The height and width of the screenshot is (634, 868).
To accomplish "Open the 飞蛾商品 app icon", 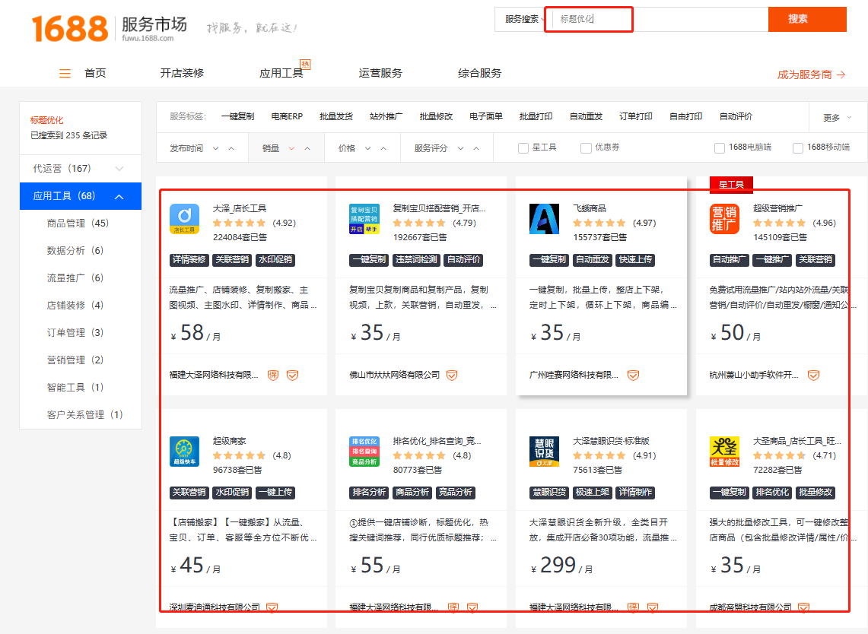I will coord(544,219).
